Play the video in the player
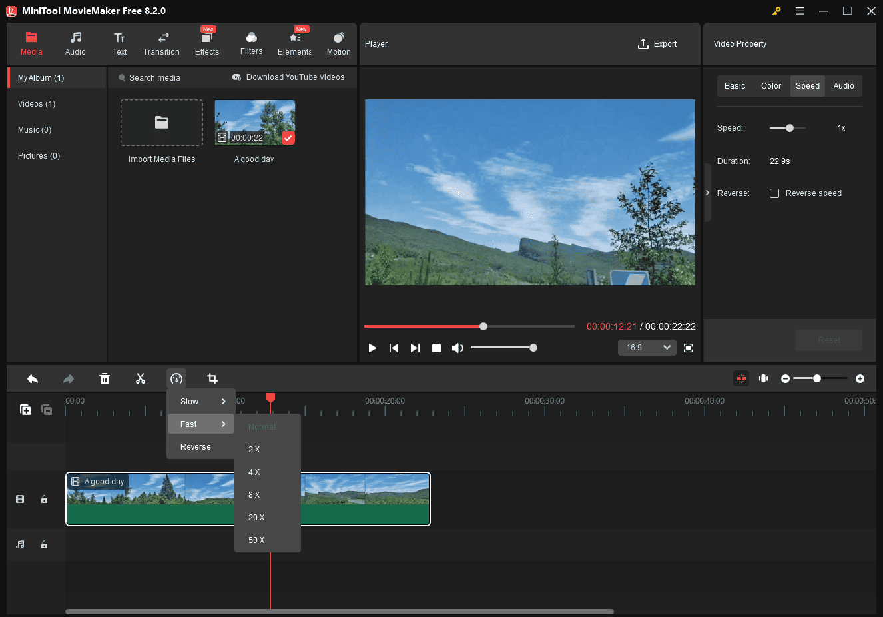The width and height of the screenshot is (883, 617). [x=372, y=348]
